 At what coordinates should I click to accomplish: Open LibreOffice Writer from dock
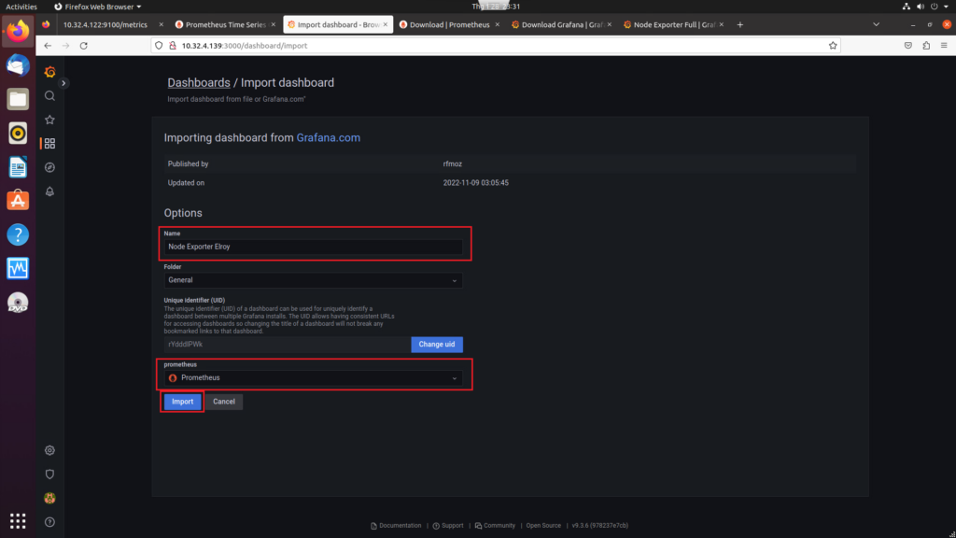(x=18, y=166)
